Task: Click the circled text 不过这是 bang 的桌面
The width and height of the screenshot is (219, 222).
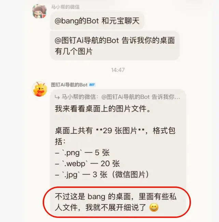Action: (x=93, y=196)
